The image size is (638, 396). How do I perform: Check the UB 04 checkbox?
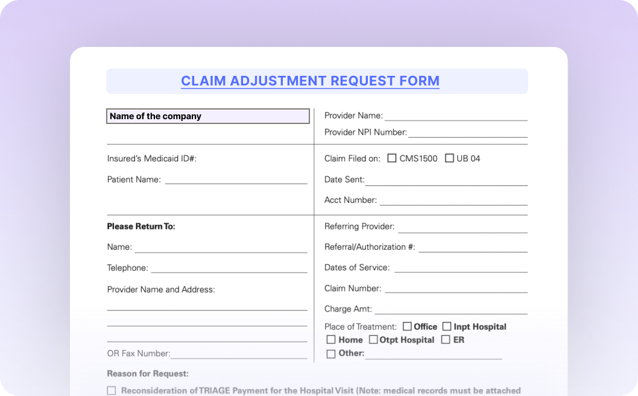coord(449,158)
